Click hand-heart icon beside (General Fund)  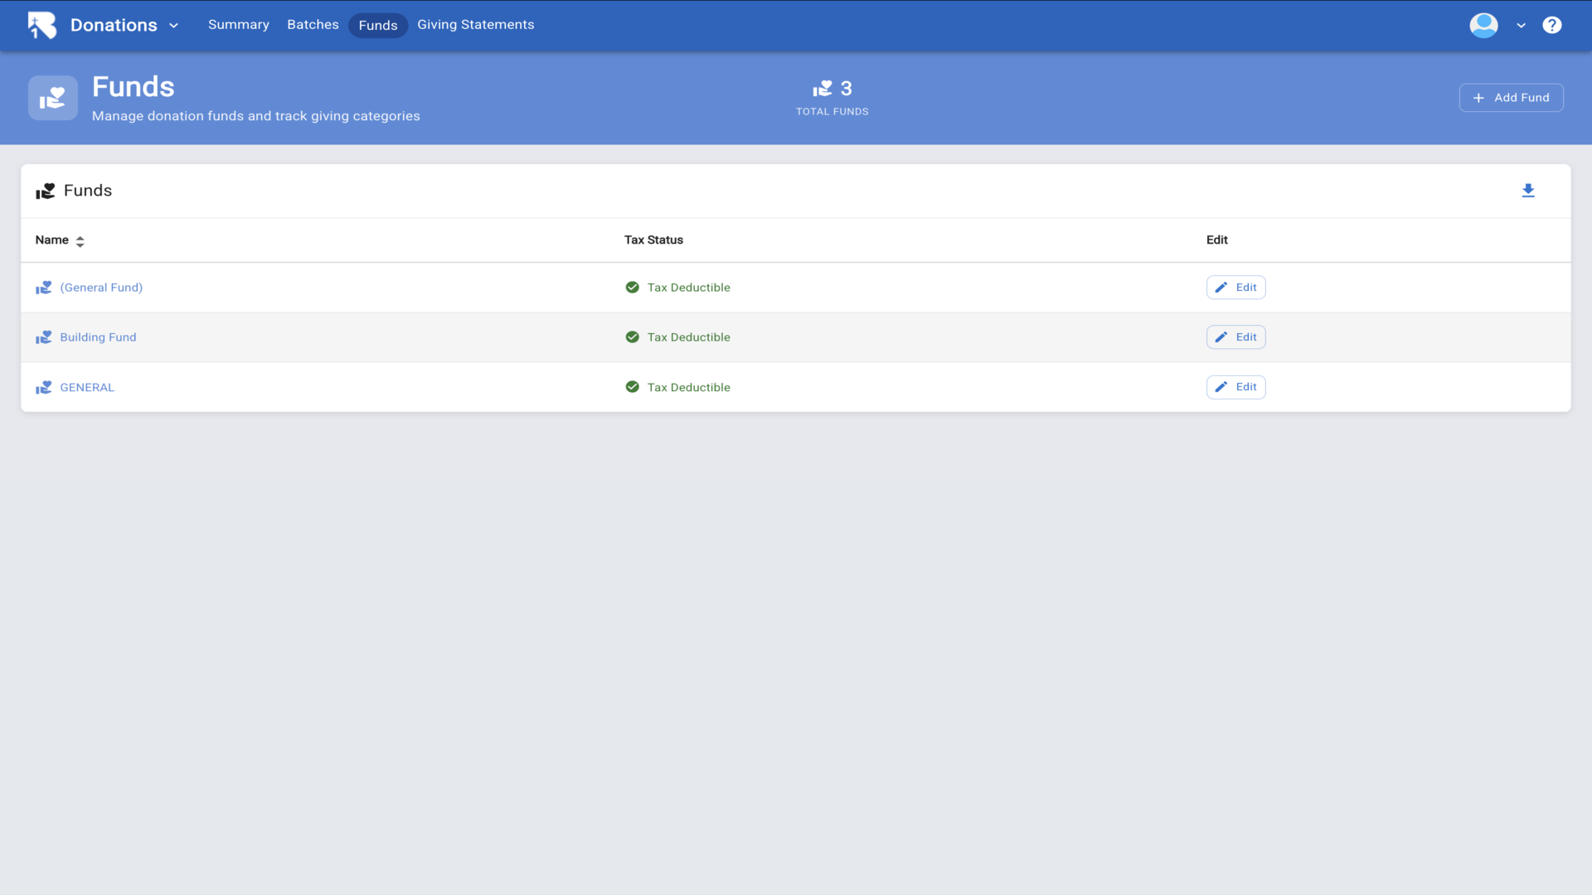(x=44, y=288)
